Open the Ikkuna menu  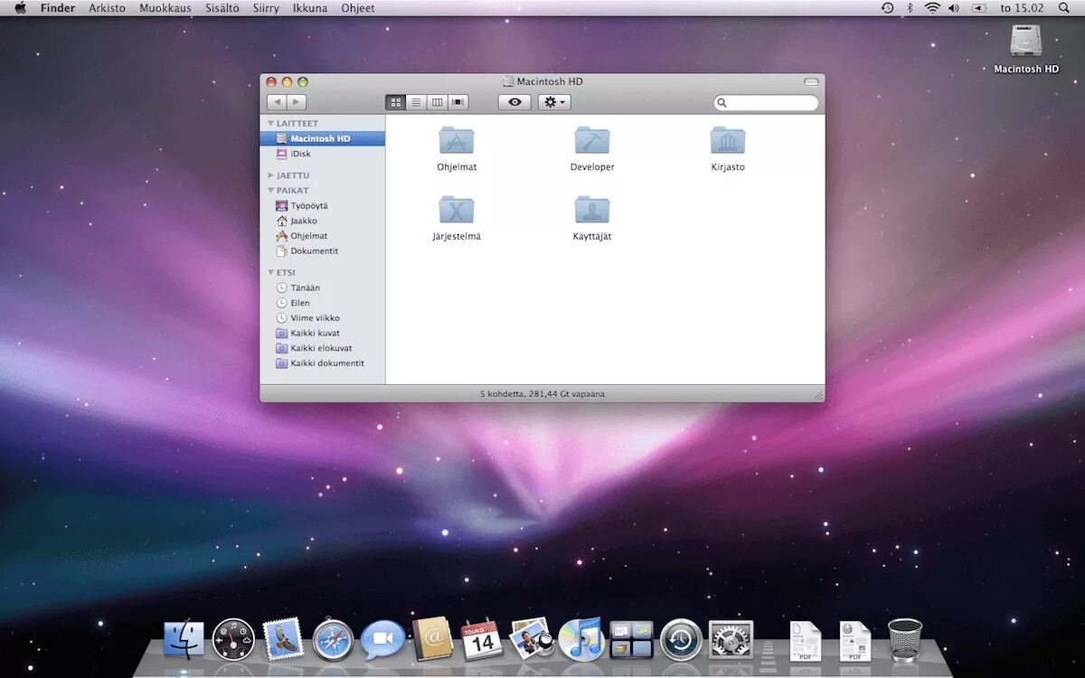[x=310, y=8]
